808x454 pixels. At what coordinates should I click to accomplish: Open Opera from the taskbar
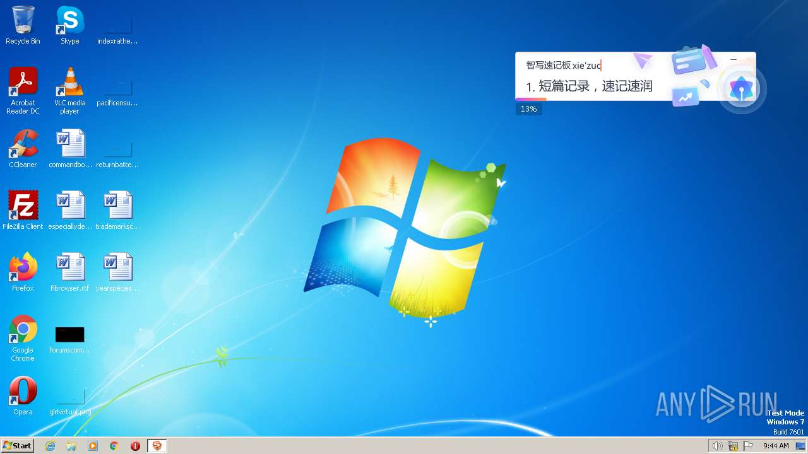pyautogui.click(x=135, y=446)
